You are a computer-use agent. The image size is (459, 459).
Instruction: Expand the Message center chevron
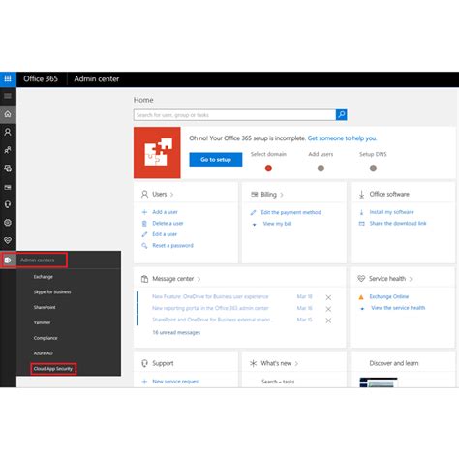coord(199,279)
